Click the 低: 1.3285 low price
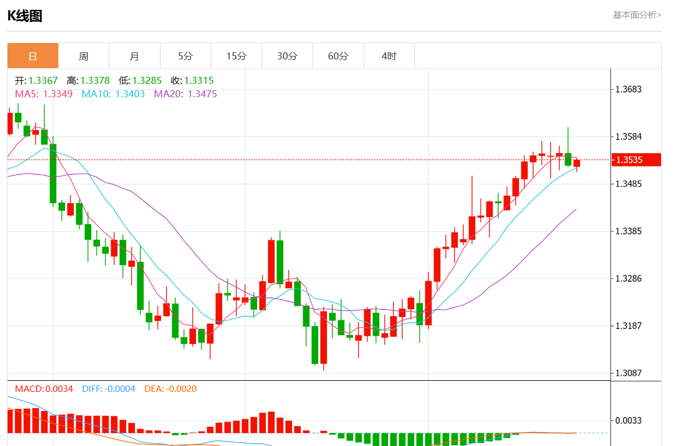Screen dimensions: 675x446 click(140, 80)
